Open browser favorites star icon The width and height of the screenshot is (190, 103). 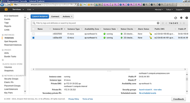(x=184, y=5)
